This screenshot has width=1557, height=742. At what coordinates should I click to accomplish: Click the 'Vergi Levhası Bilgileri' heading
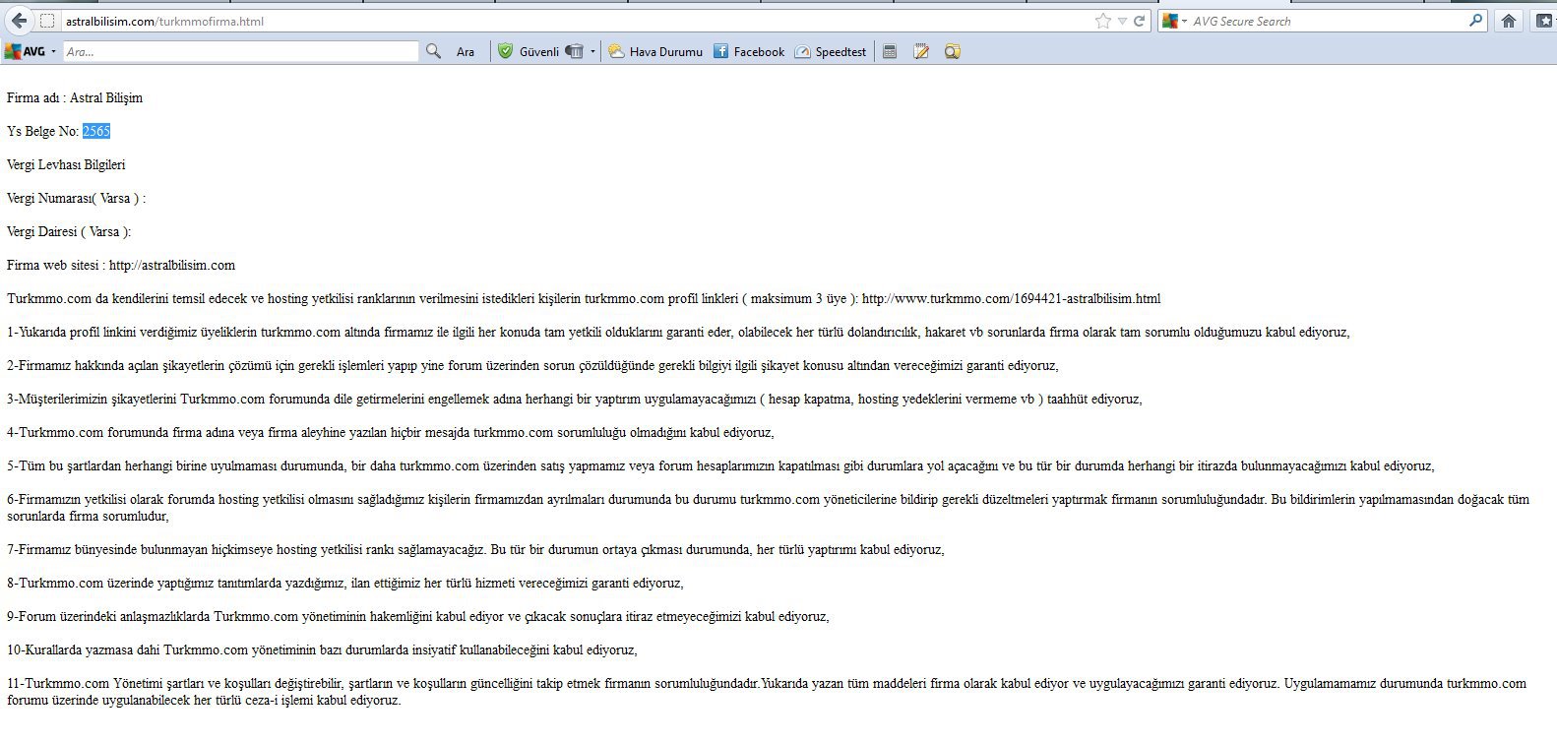(x=66, y=164)
